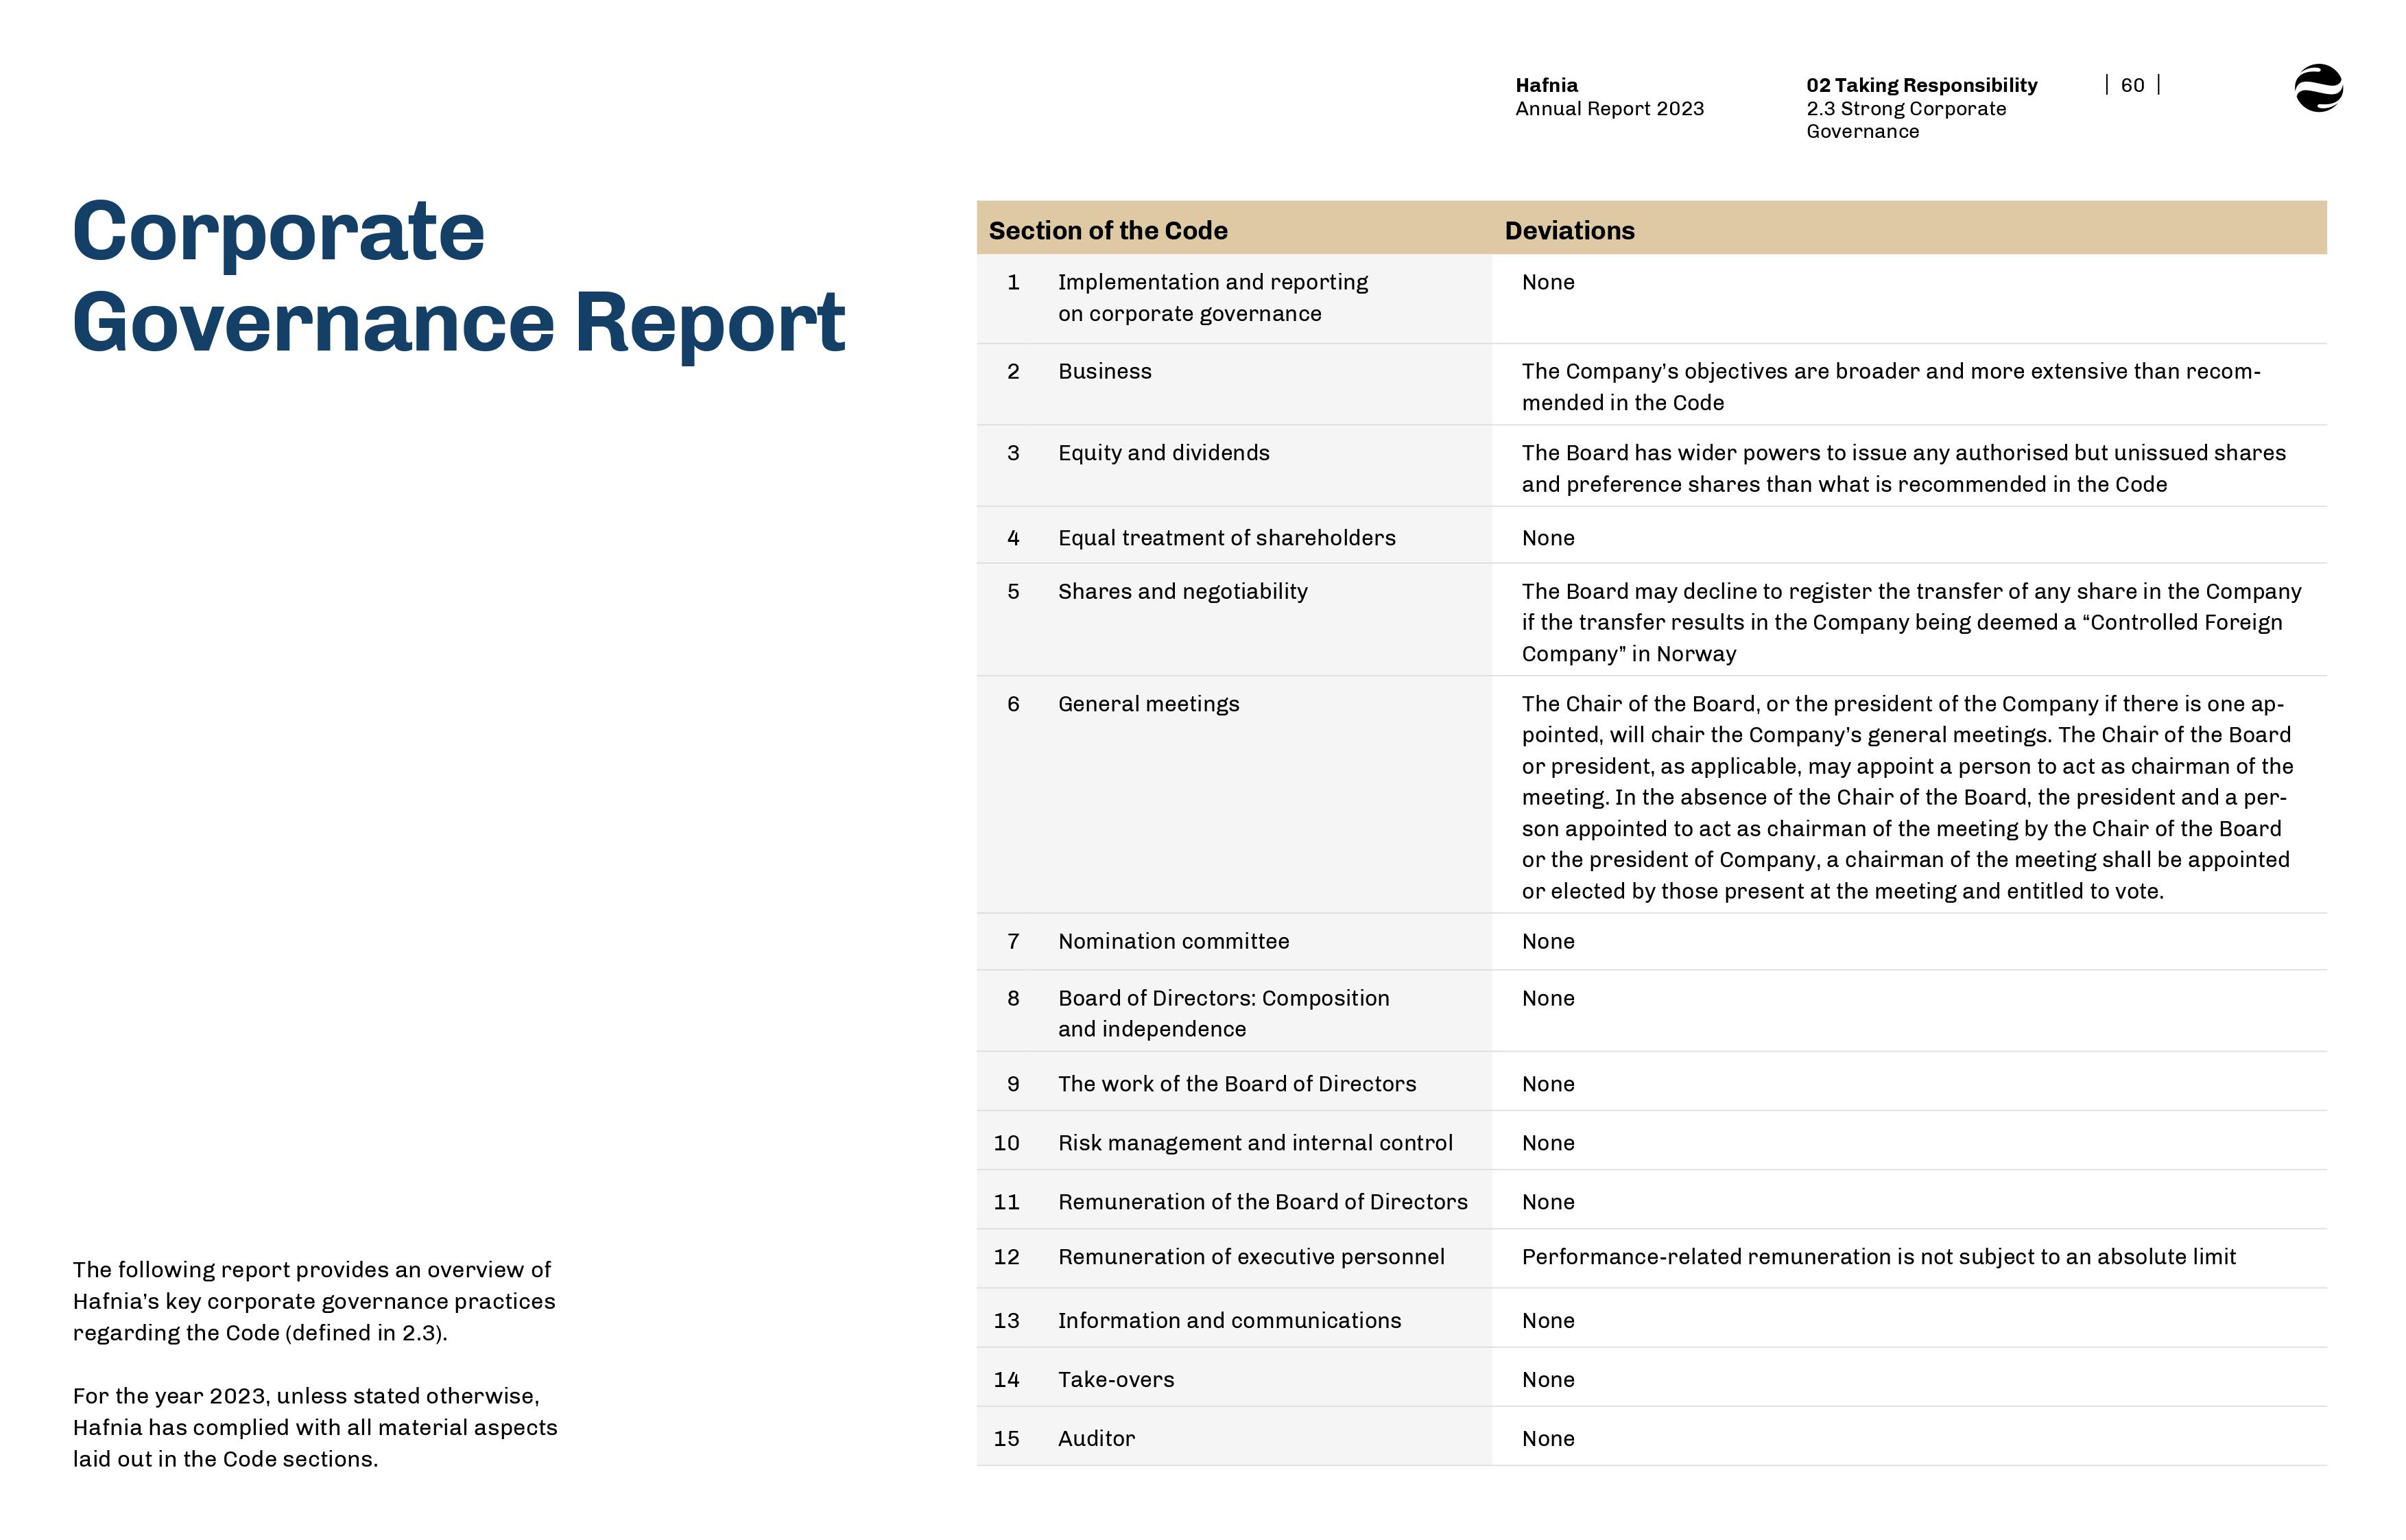Select Risk management and internal control
The height and width of the screenshot is (1540, 2406).
tap(1254, 1143)
